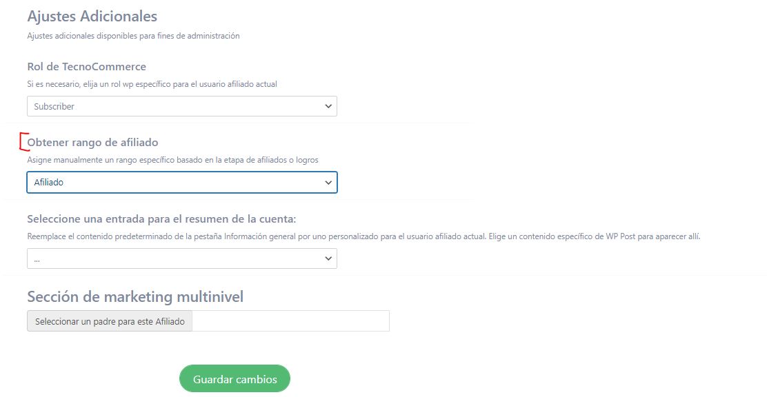Open the Subscriber role dropdown chevron
The width and height of the screenshot is (767, 397).
[328, 105]
